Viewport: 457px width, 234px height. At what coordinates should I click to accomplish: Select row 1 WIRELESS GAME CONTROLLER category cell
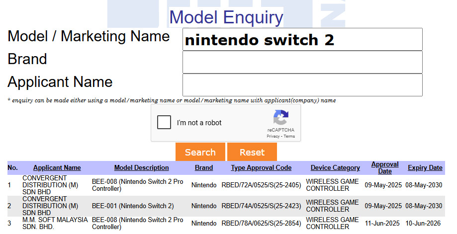332,185
